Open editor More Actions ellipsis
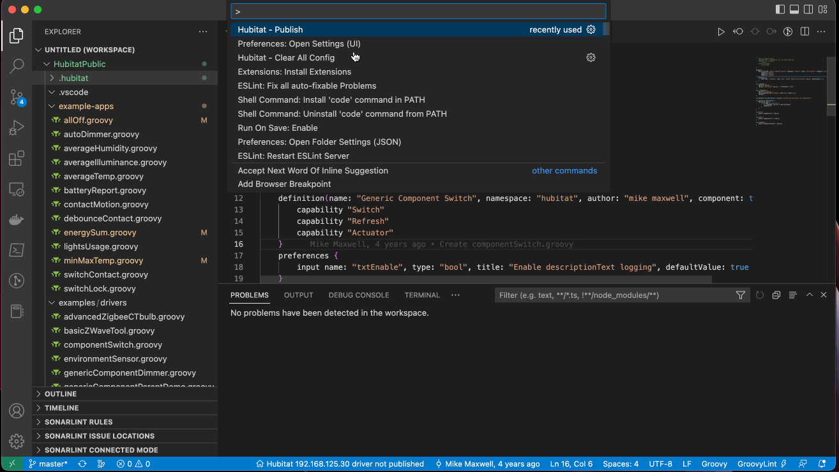Viewport: 839px width, 472px height. [821, 31]
